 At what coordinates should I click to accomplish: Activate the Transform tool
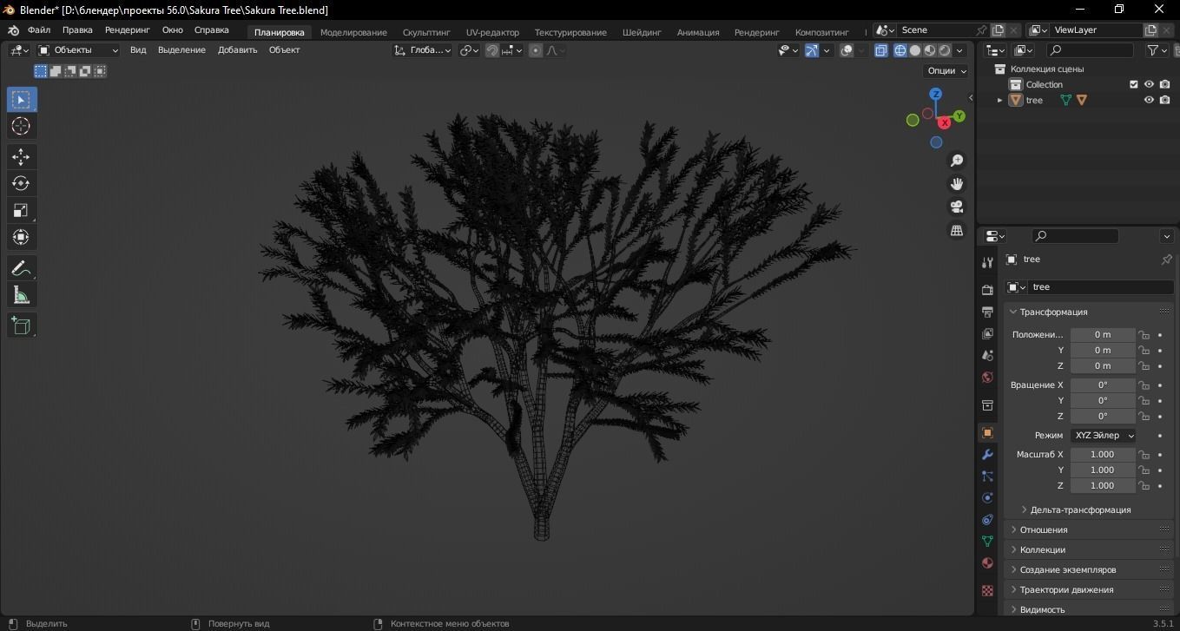22,237
